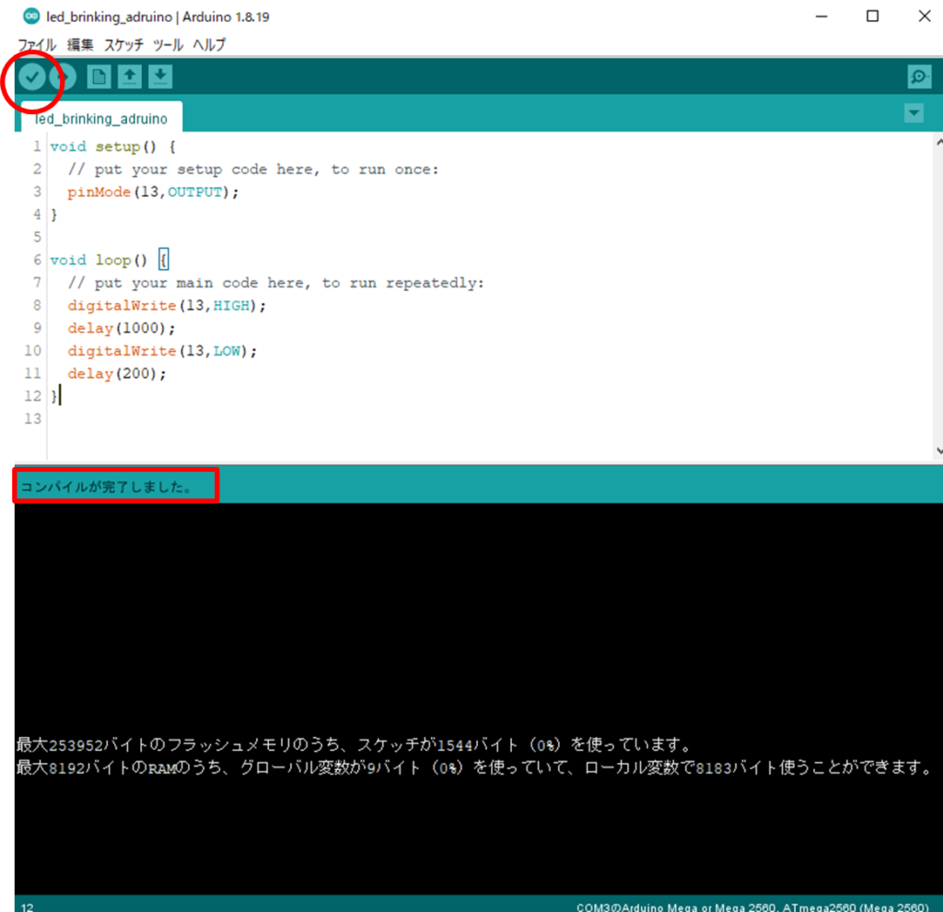The height and width of the screenshot is (912, 943).
Task: Click the Verify (checkmark) compile button
Action: tap(32, 76)
